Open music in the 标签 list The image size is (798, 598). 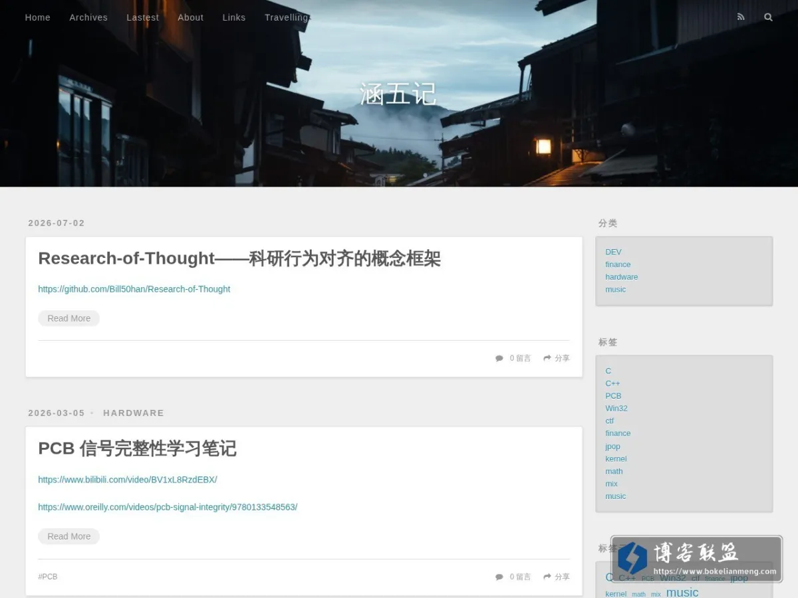tap(616, 496)
